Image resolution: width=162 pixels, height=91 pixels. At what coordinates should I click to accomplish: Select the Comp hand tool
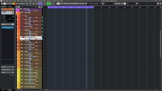coord(75,4)
